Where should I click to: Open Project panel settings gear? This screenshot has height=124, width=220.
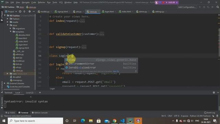point(30,12)
